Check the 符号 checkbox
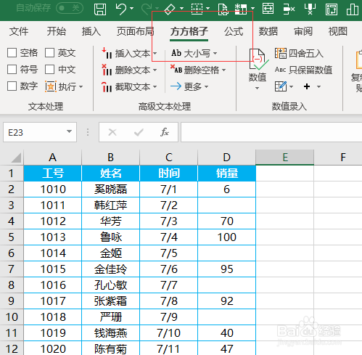Screen dimensions: 362x355 [x=12, y=70]
